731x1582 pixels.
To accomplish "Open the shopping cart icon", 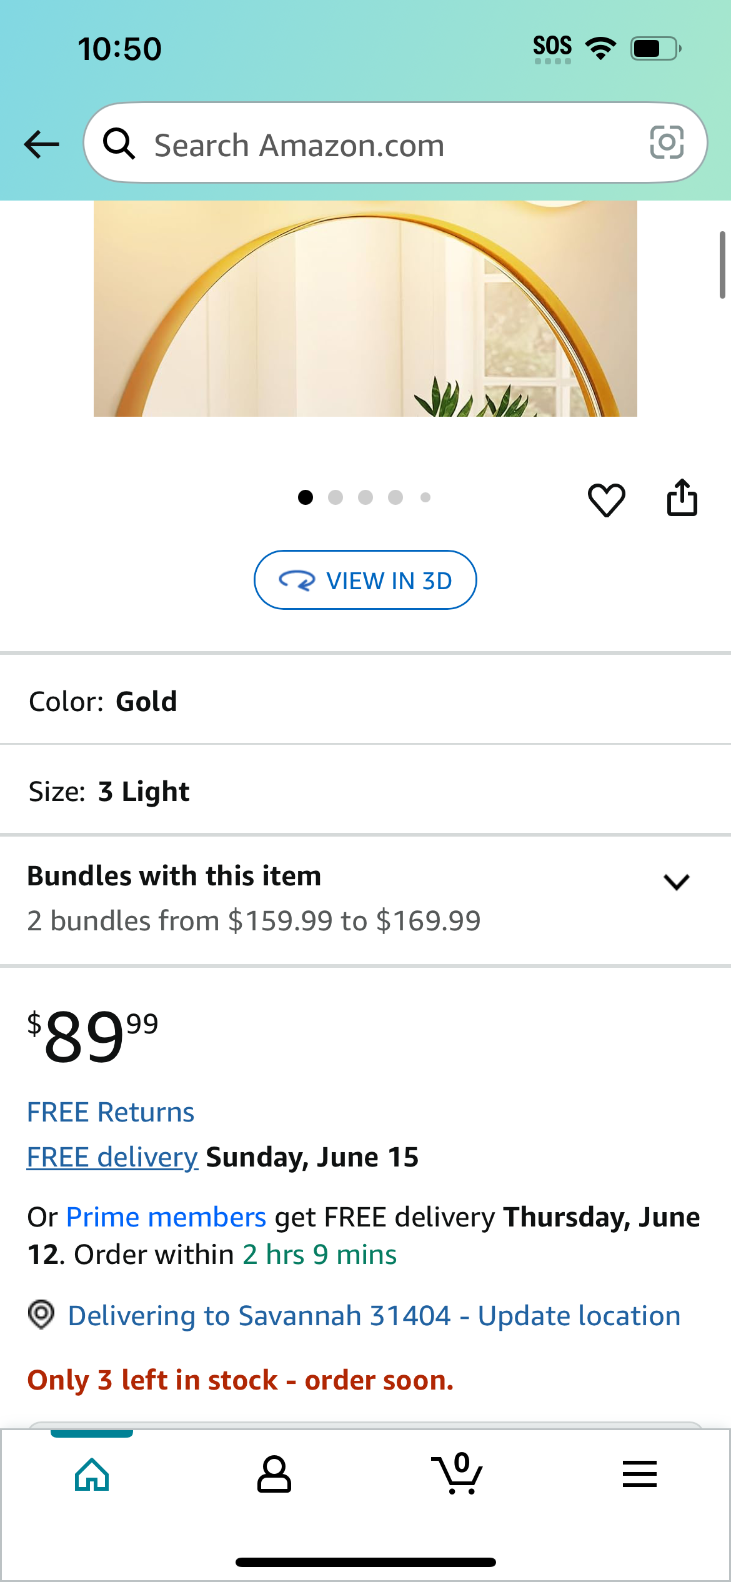I will (x=457, y=1473).
